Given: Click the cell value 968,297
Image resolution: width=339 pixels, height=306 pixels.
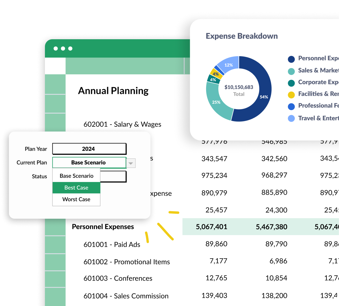Looking at the screenshot, I should [x=274, y=175].
